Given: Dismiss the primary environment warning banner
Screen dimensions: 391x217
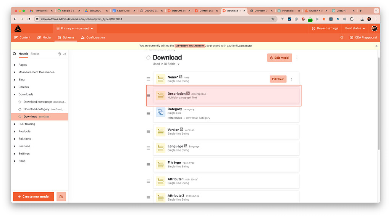Looking at the screenshot, I should 376,46.
